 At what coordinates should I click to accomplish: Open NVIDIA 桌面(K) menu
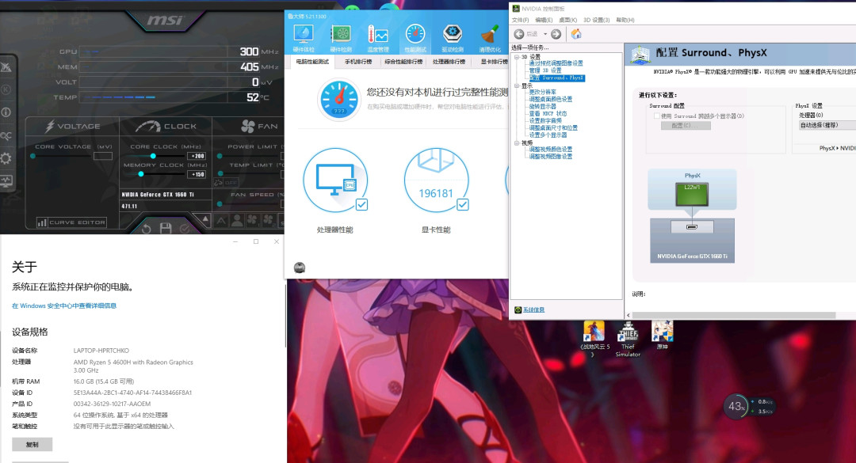[567, 20]
